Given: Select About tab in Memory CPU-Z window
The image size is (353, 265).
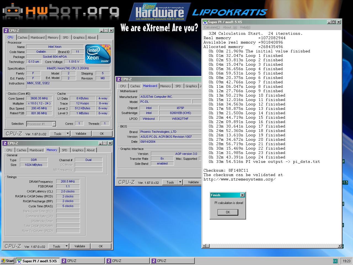Looking at the screenshot, I should [x=91, y=150].
